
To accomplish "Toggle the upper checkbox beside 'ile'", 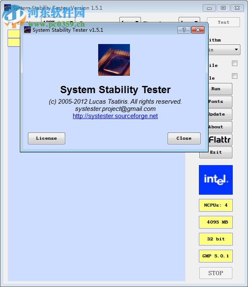I will 234,63.
